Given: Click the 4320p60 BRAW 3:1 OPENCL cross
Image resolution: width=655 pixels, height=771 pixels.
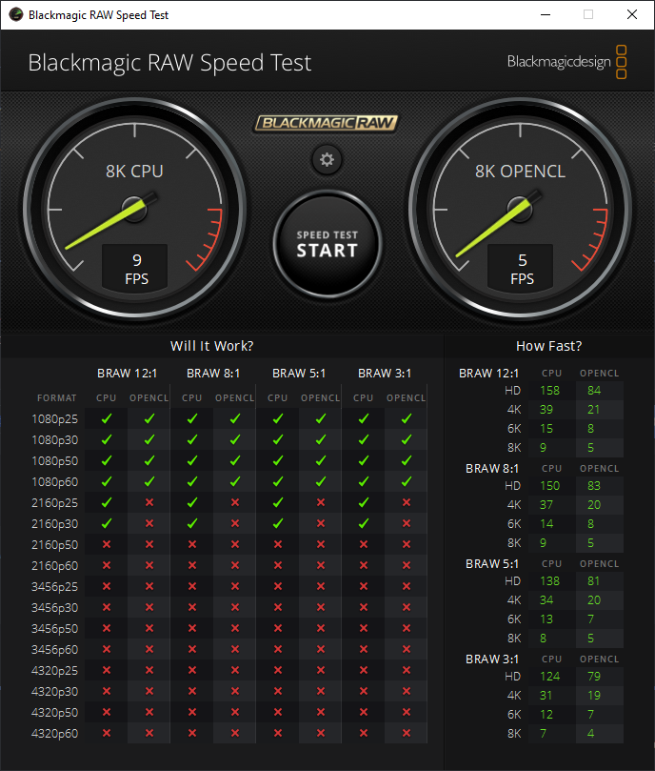Looking at the screenshot, I should [x=407, y=733].
